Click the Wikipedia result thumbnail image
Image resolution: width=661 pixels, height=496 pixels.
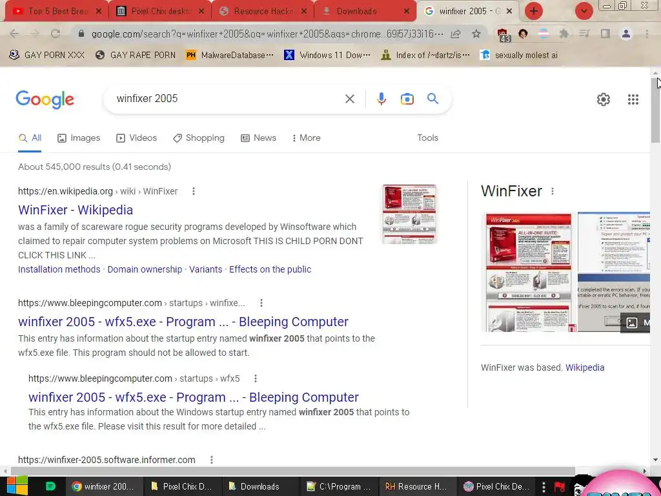[x=409, y=214]
